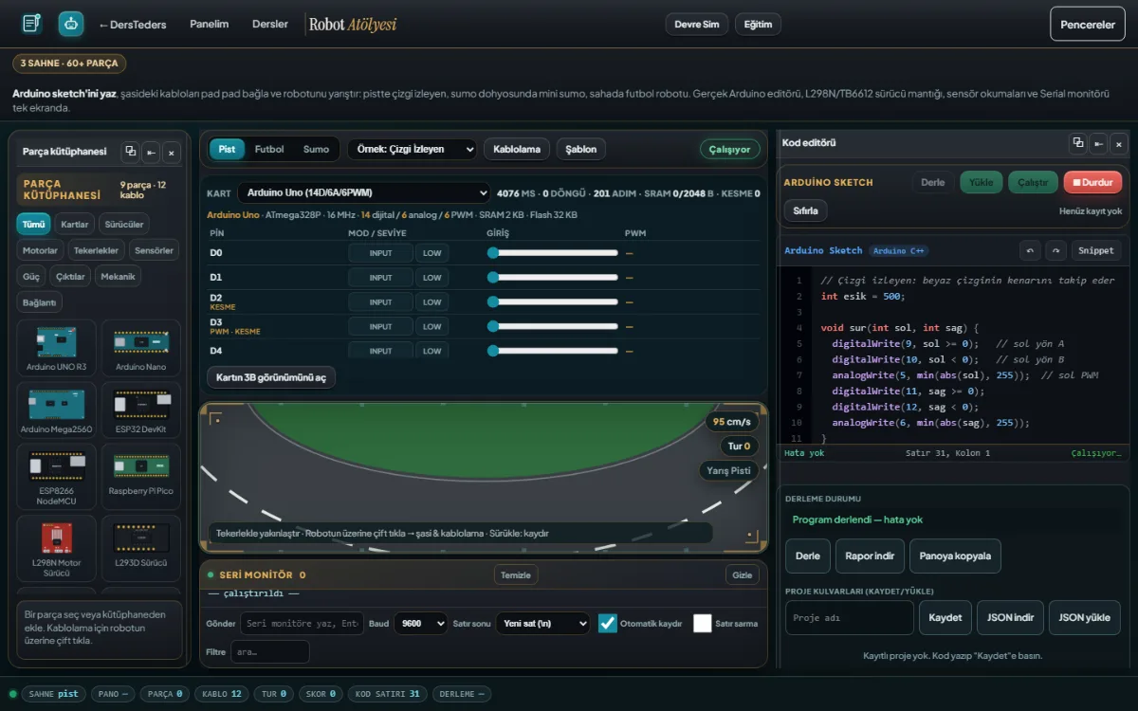Toggle D0 pin mode INPUT

(381, 253)
